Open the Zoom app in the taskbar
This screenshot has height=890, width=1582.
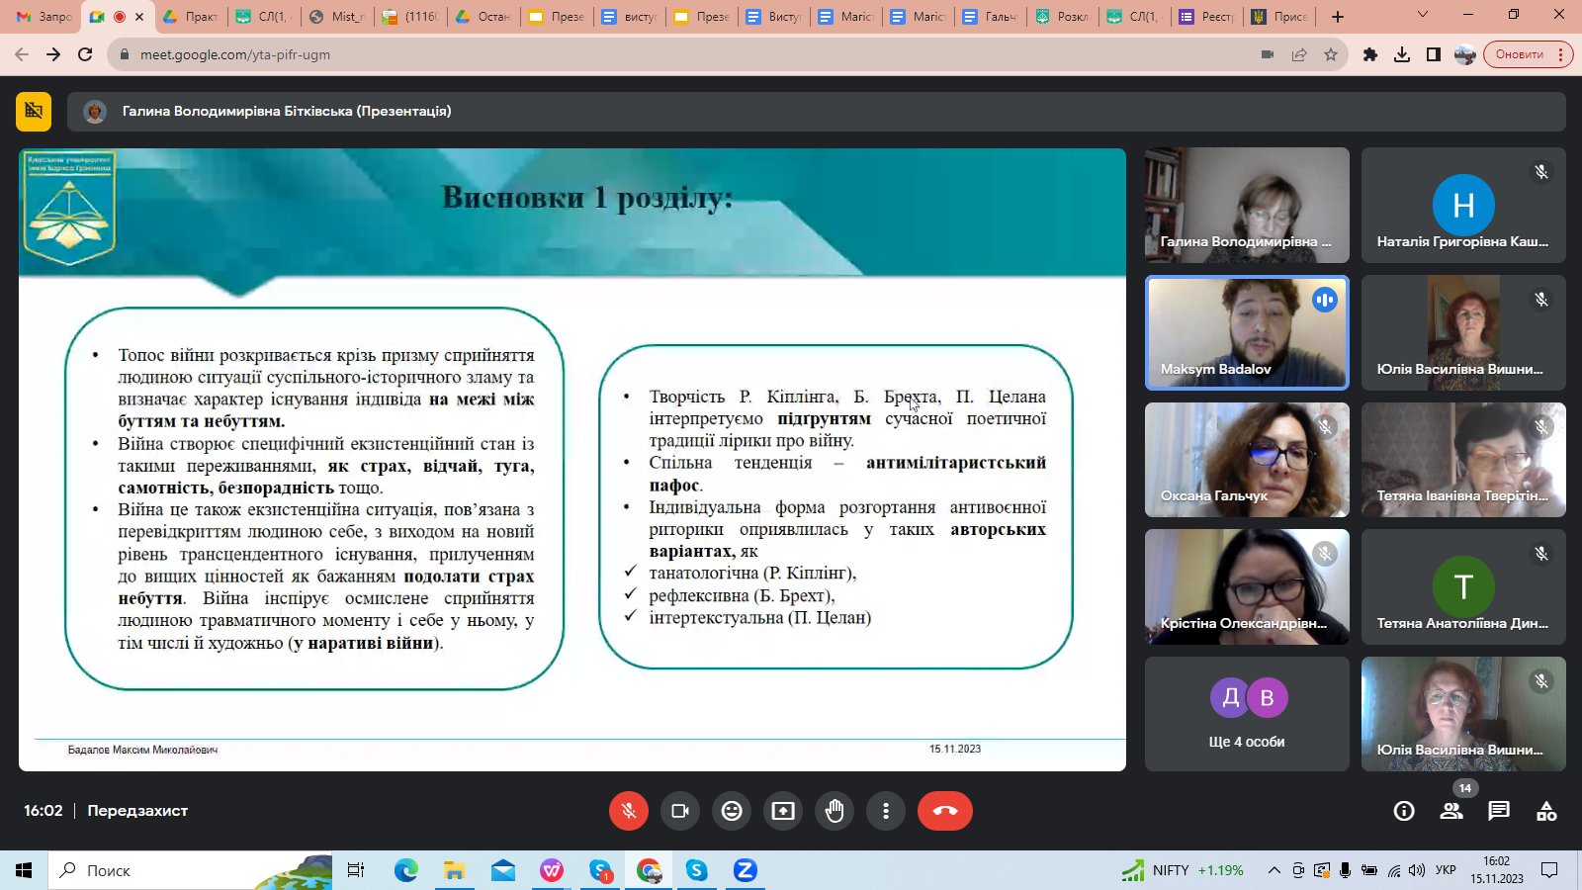click(745, 870)
